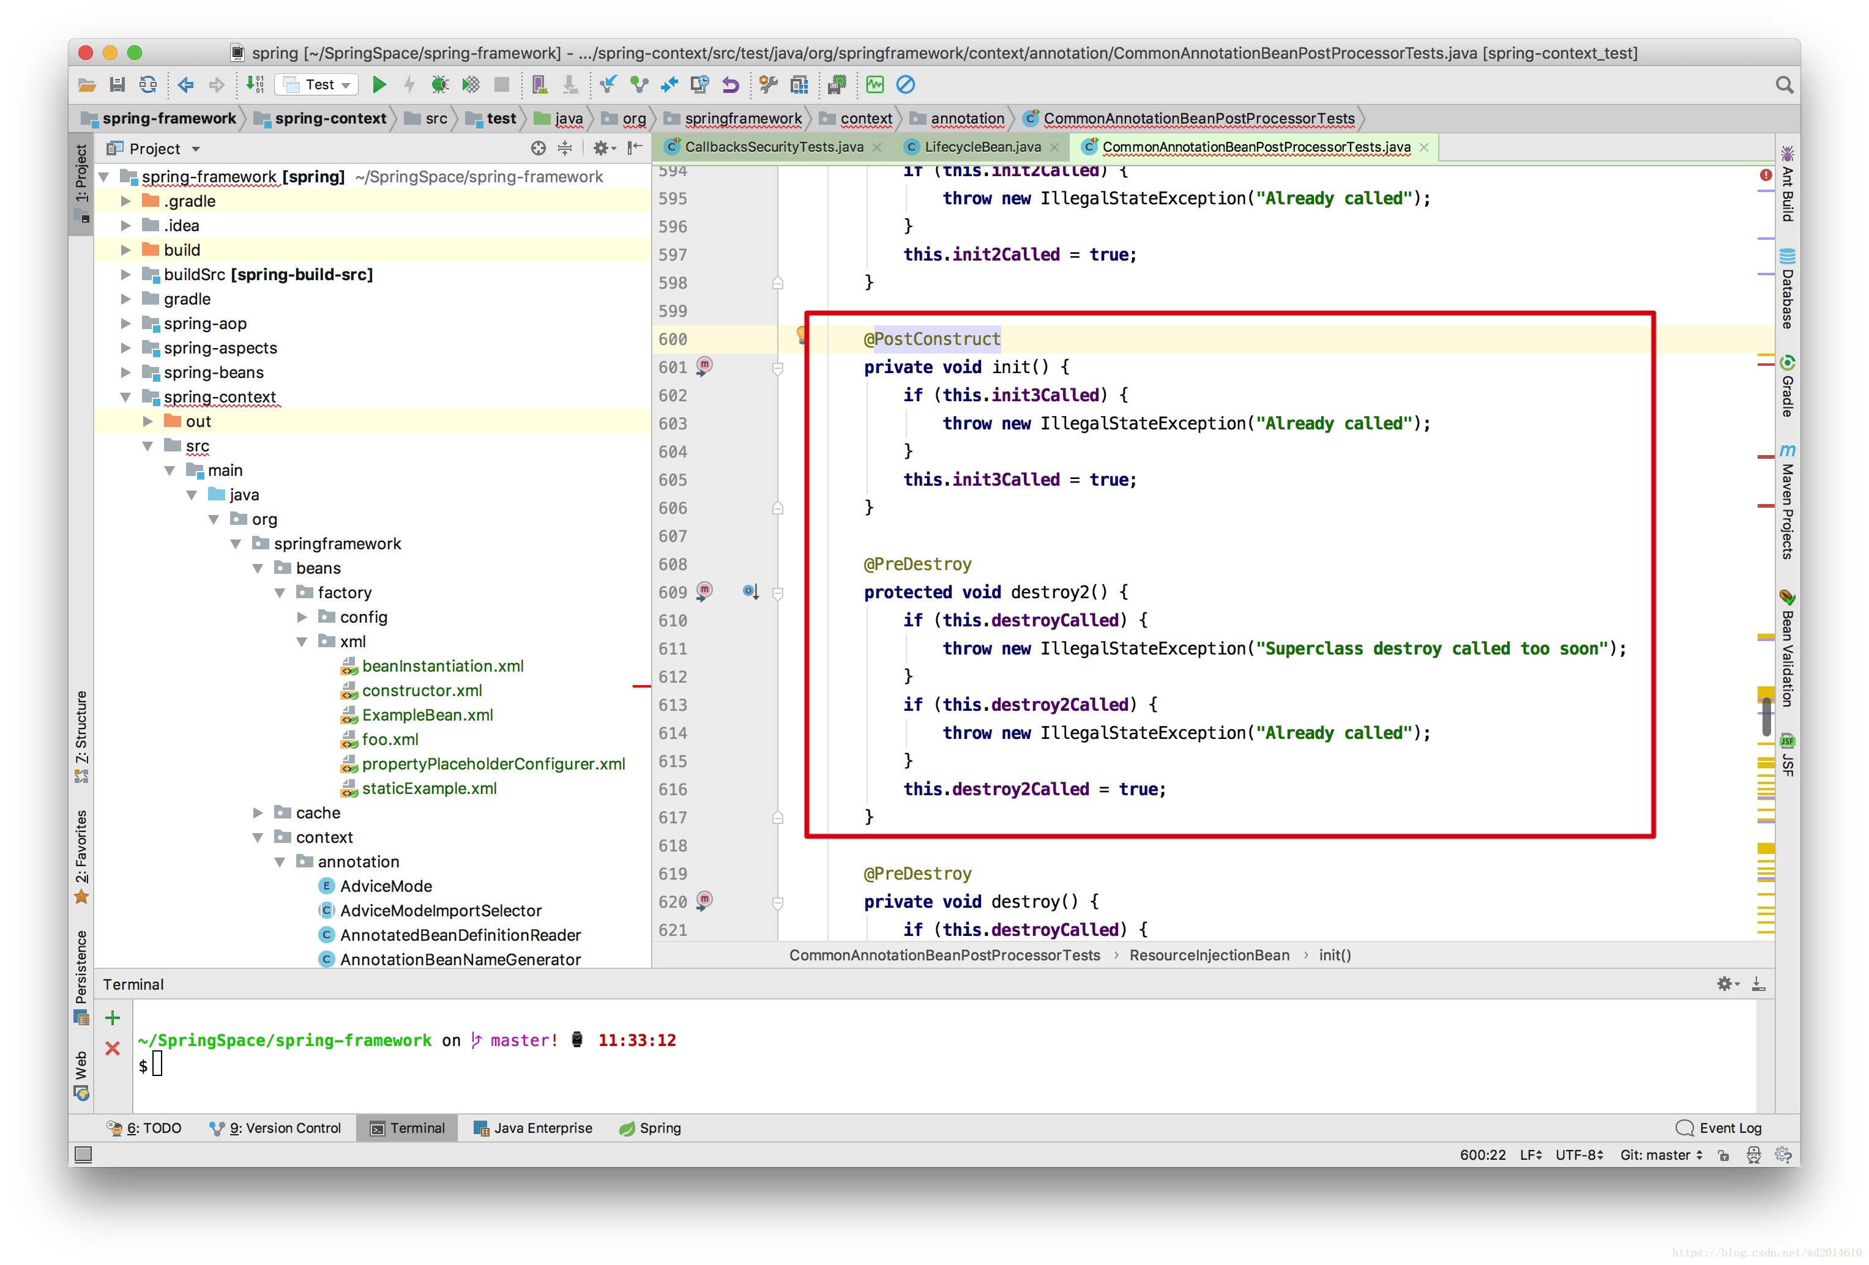This screenshot has height=1265, width=1869.
Task: Click ResourceInjectionBean in editor breadcrumb
Action: [x=1209, y=955]
